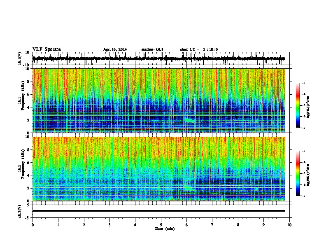Click the bright emission near 6 min in ch.1 spectrogram
The image size is (326, 252).
click(189, 120)
